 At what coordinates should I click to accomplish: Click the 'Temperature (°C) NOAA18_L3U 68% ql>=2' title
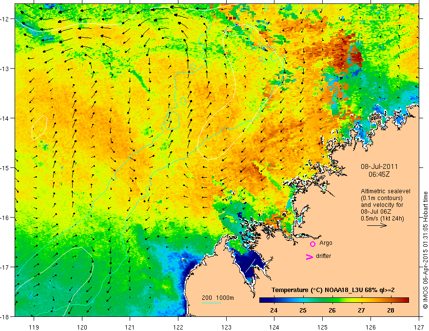pos(333,290)
